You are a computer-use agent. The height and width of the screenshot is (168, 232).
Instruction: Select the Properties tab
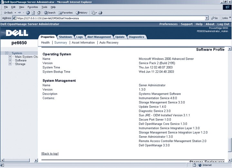coord(47,37)
